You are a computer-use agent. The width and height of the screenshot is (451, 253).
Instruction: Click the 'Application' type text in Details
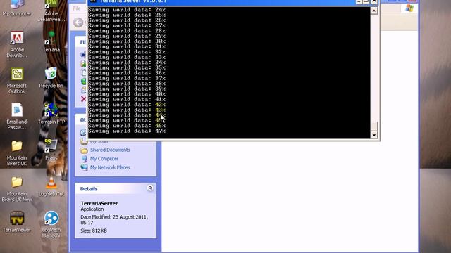tap(92, 209)
